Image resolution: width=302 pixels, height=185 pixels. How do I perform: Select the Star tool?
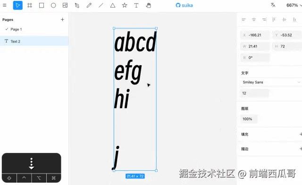125,5
